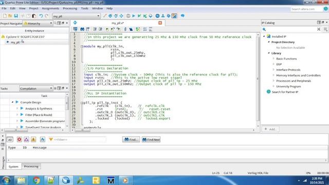The width and height of the screenshot is (329, 185).
Task: Open the File menu
Action: click(4, 8)
